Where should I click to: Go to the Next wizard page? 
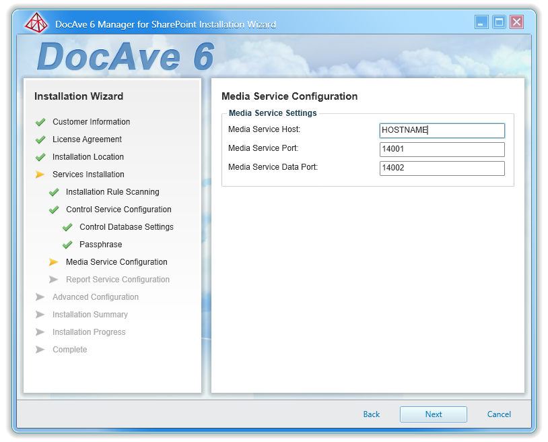tap(434, 414)
